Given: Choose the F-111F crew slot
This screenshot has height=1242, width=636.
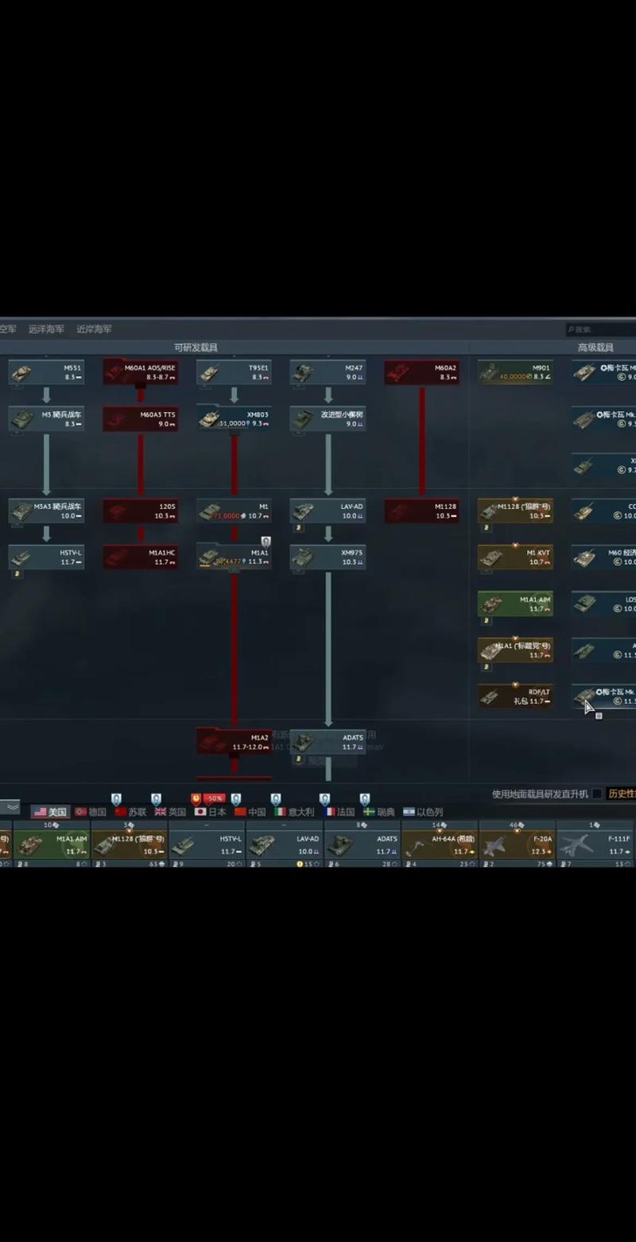Looking at the screenshot, I should pos(595,844).
